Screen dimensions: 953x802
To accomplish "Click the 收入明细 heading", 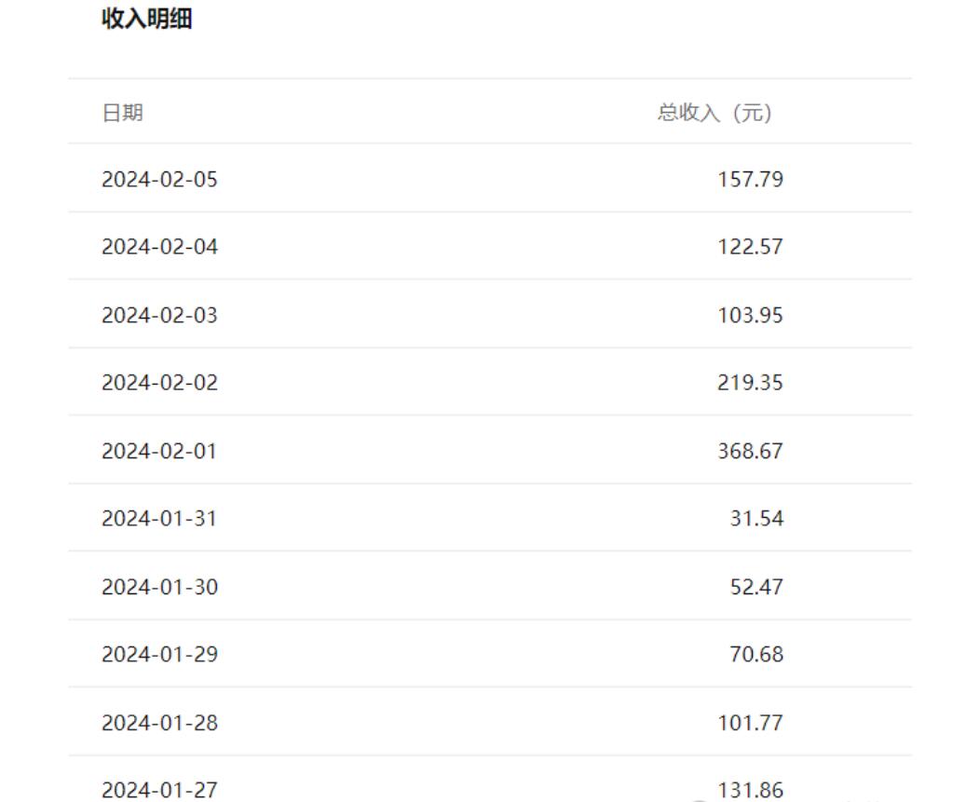I will coord(147,19).
